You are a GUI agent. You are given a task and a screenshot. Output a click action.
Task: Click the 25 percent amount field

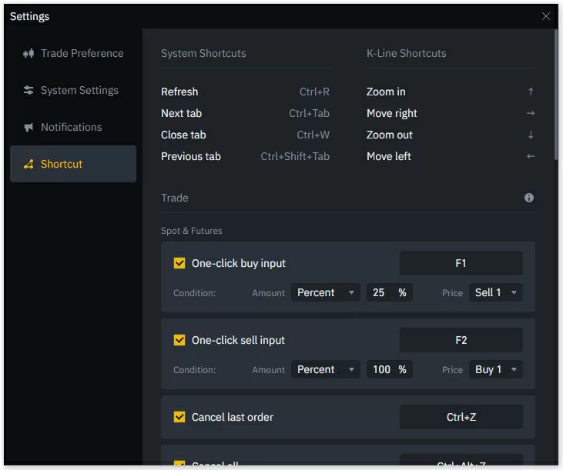[x=389, y=292]
